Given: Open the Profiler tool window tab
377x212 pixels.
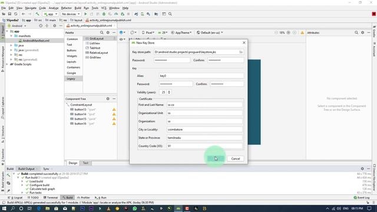Looking at the screenshot, I should [x=84, y=197].
